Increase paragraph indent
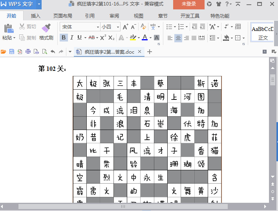The image size is (278, 211). [x=202, y=27]
